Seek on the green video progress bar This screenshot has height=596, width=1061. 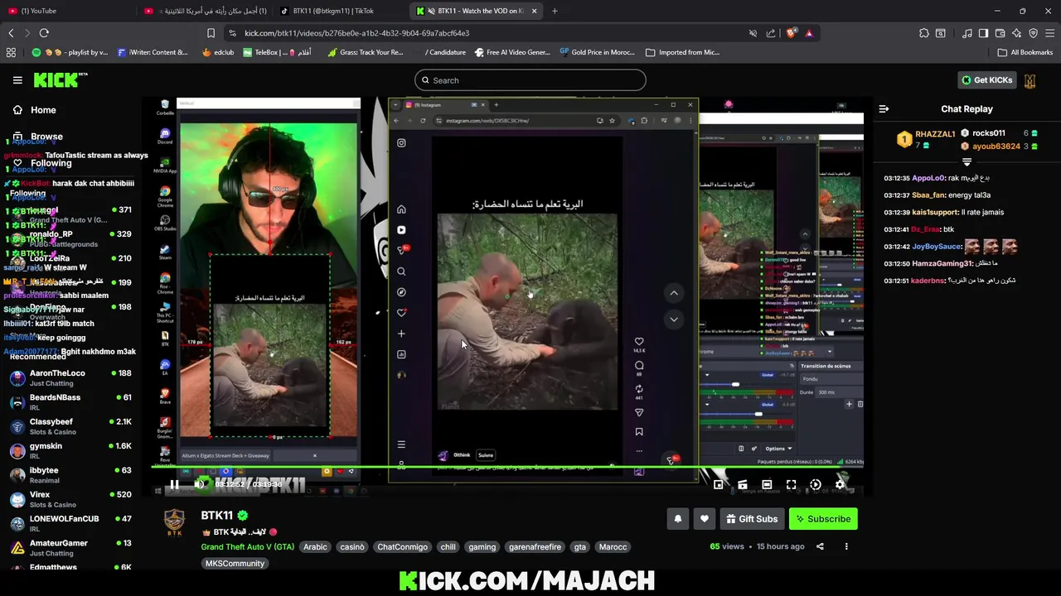tap(507, 469)
